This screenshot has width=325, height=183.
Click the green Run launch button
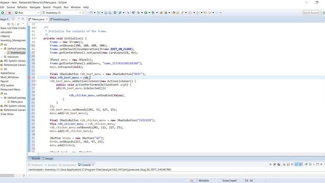coord(3,13)
